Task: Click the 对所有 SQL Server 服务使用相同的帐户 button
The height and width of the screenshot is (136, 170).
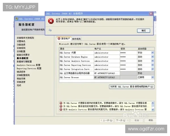Action: pos(132,87)
